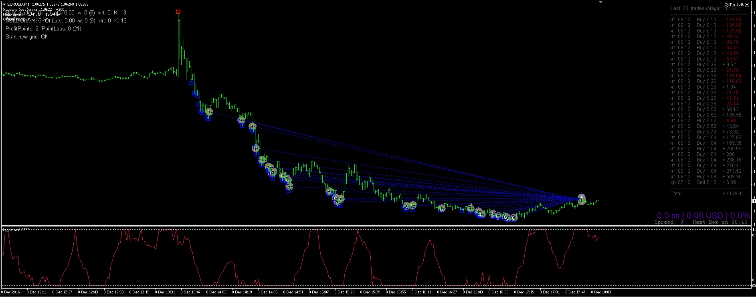Image resolution: width=756 pixels, height=297 pixels.
Task: Click the 'Уровень безубытка 1.0622' label
Action: coord(27,9)
